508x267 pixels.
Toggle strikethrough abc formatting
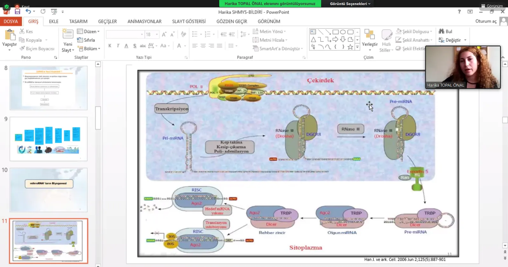[143, 46]
